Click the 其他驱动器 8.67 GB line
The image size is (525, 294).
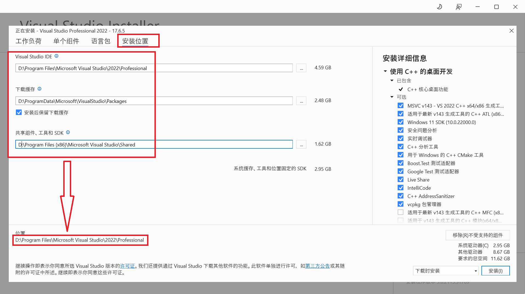click(x=484, y=252)
